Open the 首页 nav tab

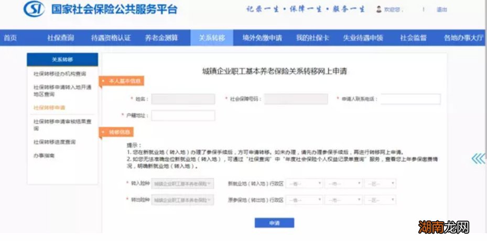(x=10, y=38)
